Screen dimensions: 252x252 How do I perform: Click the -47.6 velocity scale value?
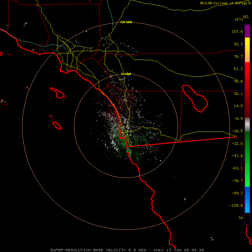pos(237,156)
